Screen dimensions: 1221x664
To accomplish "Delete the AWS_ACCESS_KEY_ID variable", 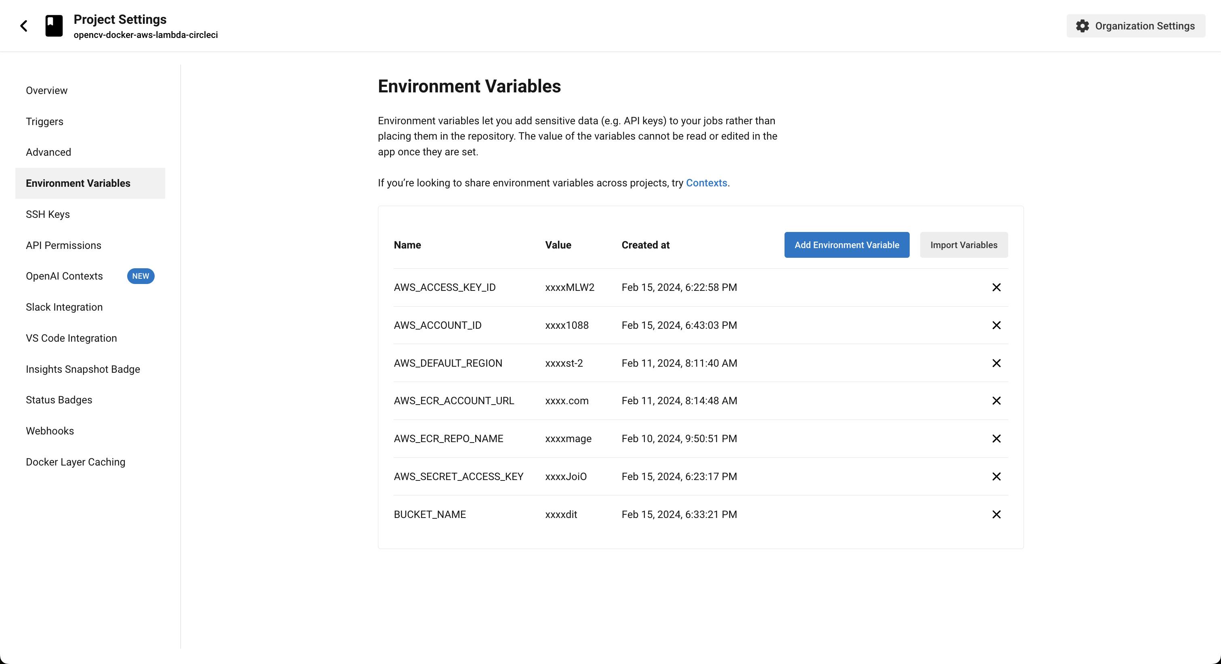I will pyautogui.click(x=997, y=287).
